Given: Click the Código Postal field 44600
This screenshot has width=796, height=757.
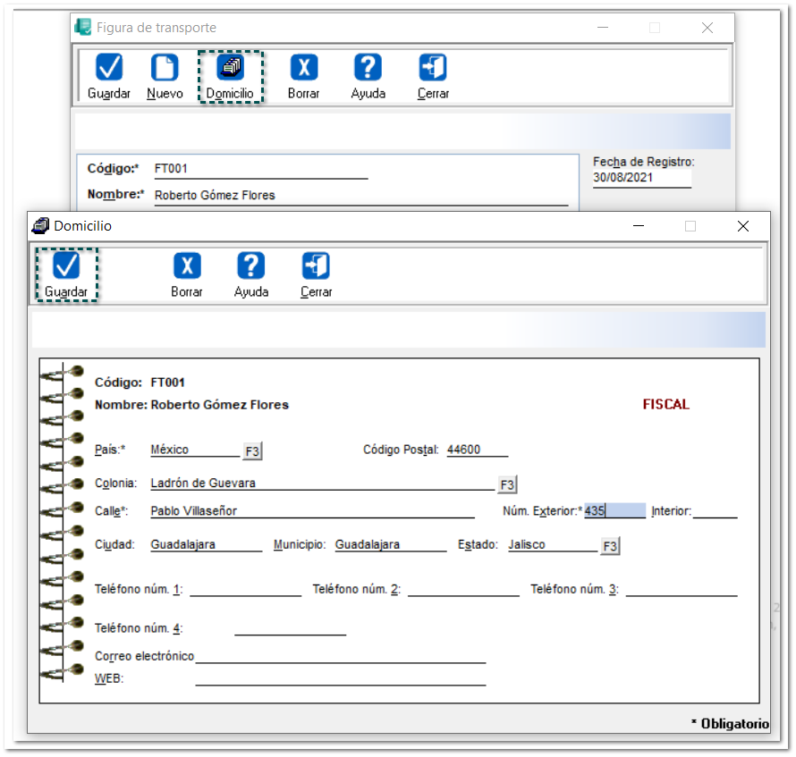Looking at the screenshot, I should [478, 450].
